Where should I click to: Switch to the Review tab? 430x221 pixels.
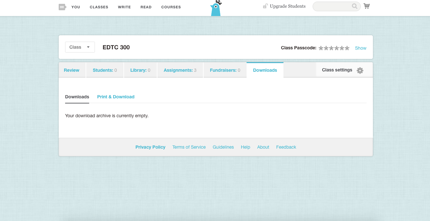pyautogui.click(x=72, y=70)
